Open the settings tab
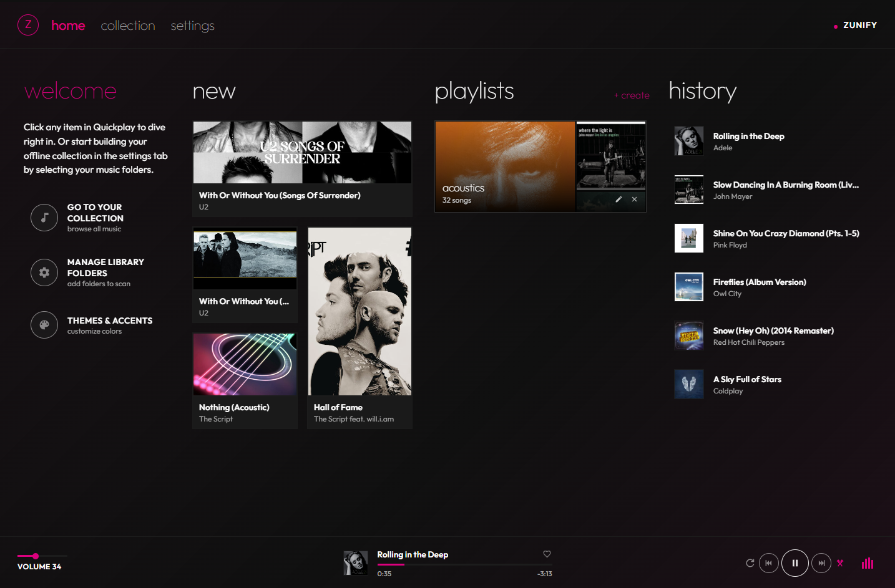The width and height of the screenshot is (895, 588). (x=192, y=26)
